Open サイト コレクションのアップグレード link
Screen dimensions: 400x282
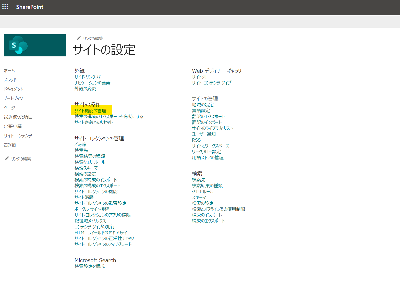point(103,244)
